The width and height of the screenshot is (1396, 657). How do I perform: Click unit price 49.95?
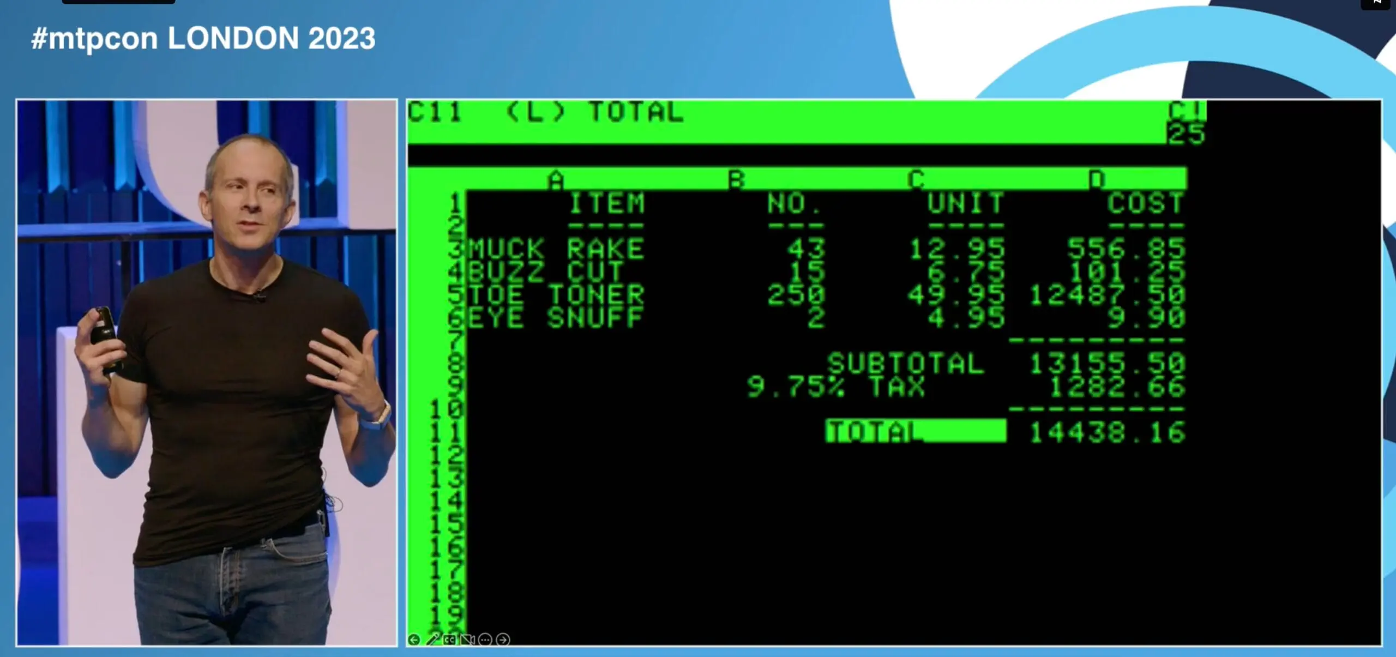point(956,294)
